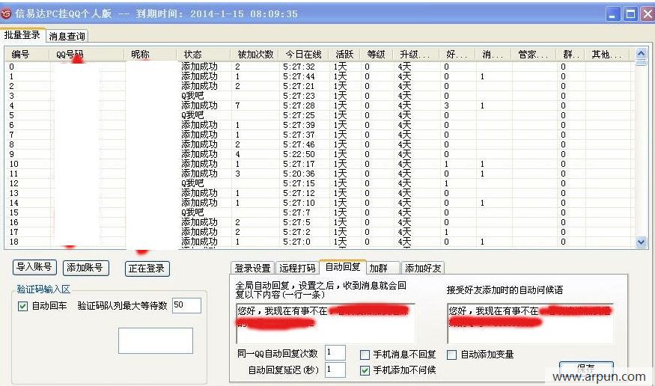Click the 今日在线 column header

click(x=304, y=55)
